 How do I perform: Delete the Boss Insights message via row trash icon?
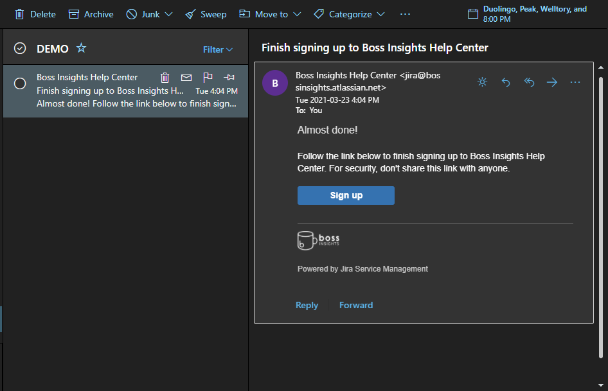click(165, 78)
